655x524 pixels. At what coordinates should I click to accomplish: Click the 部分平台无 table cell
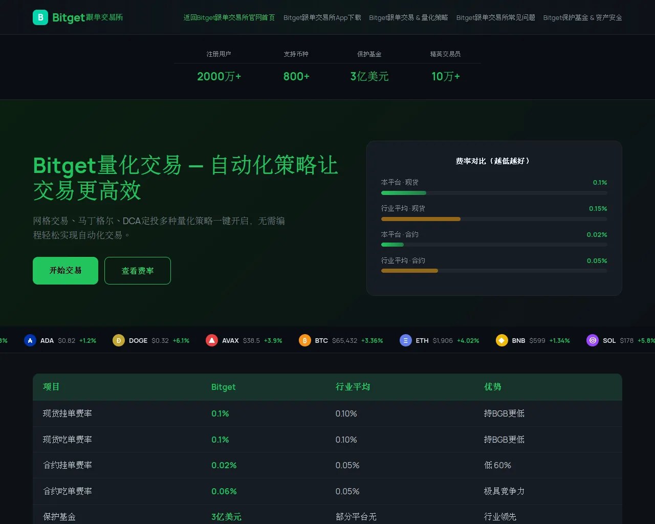tap(356, 517)
